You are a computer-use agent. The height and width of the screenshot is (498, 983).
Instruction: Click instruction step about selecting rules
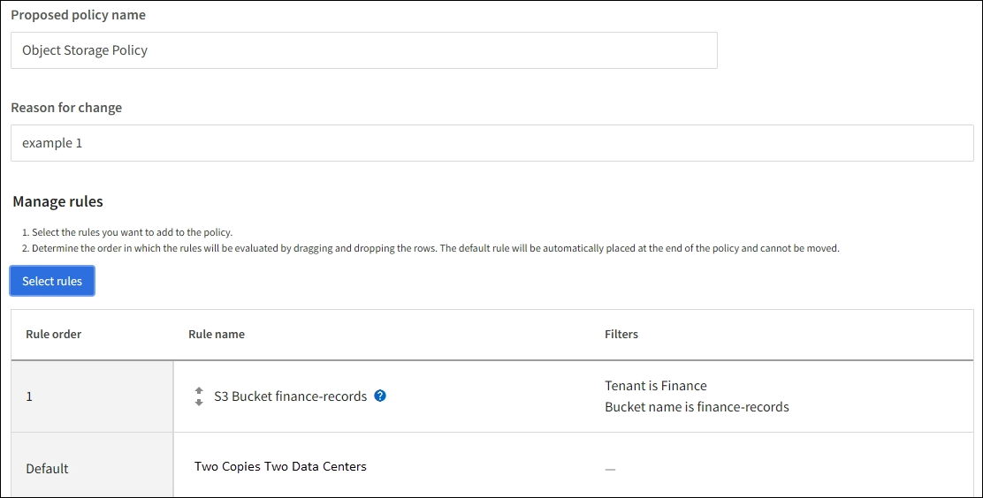coord(126,232)
